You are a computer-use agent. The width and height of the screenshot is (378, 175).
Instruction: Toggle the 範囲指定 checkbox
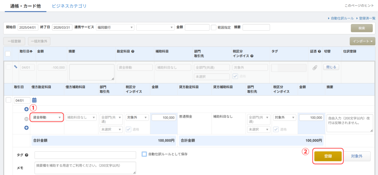[x=213, y=27]
